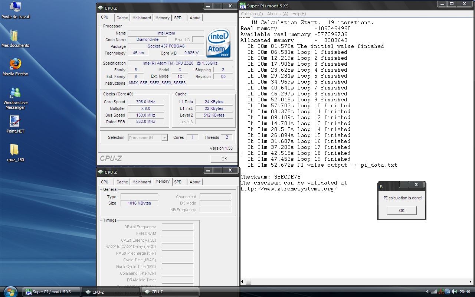Viewport: 475px width, 297px height.
Task: Select Mainboard tab in the CPU-Z Timings window
Action: [x=142, y=182]
